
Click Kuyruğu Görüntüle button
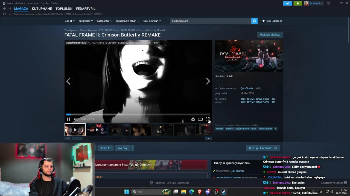pos(263,148)
